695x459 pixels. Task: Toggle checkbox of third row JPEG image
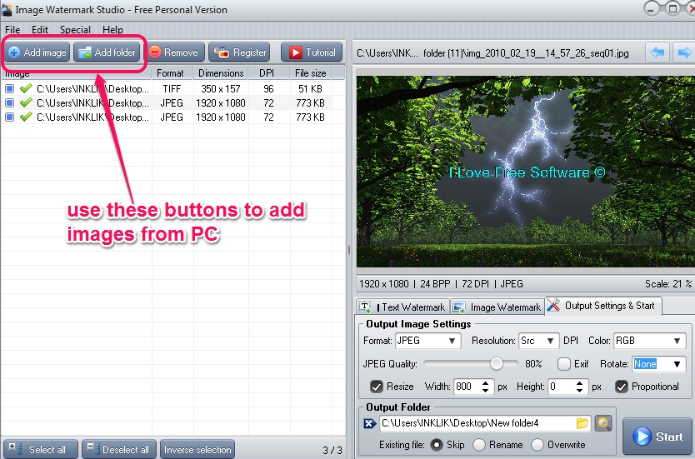point(9,117)
